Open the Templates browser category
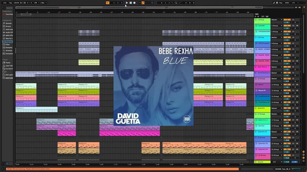This screenshot has width=307, height=172. pyautogui.click(x=7, y=54)
